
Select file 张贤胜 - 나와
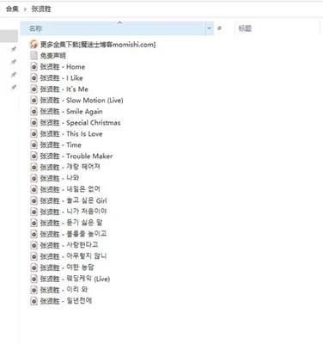tap(59, 178)
